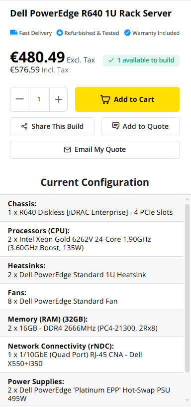Click the configuration list scrollbar thumb
This screenshot has height=407, width=191.
point(188,288)
